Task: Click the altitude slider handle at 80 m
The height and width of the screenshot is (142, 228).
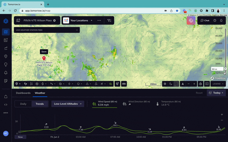Action: pyautogui.click(x=225, y=69)
